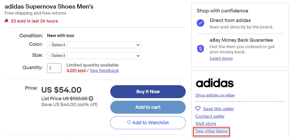Open the 3,001 sold link
291x138 pixels.
[76, 70]
